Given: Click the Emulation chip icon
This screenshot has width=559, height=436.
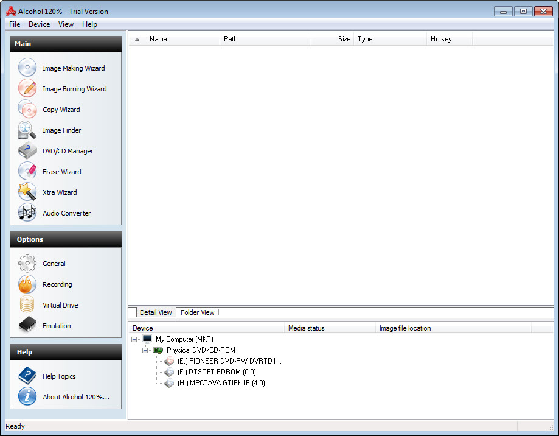Looking at the screenshot, I should (27, 325).
